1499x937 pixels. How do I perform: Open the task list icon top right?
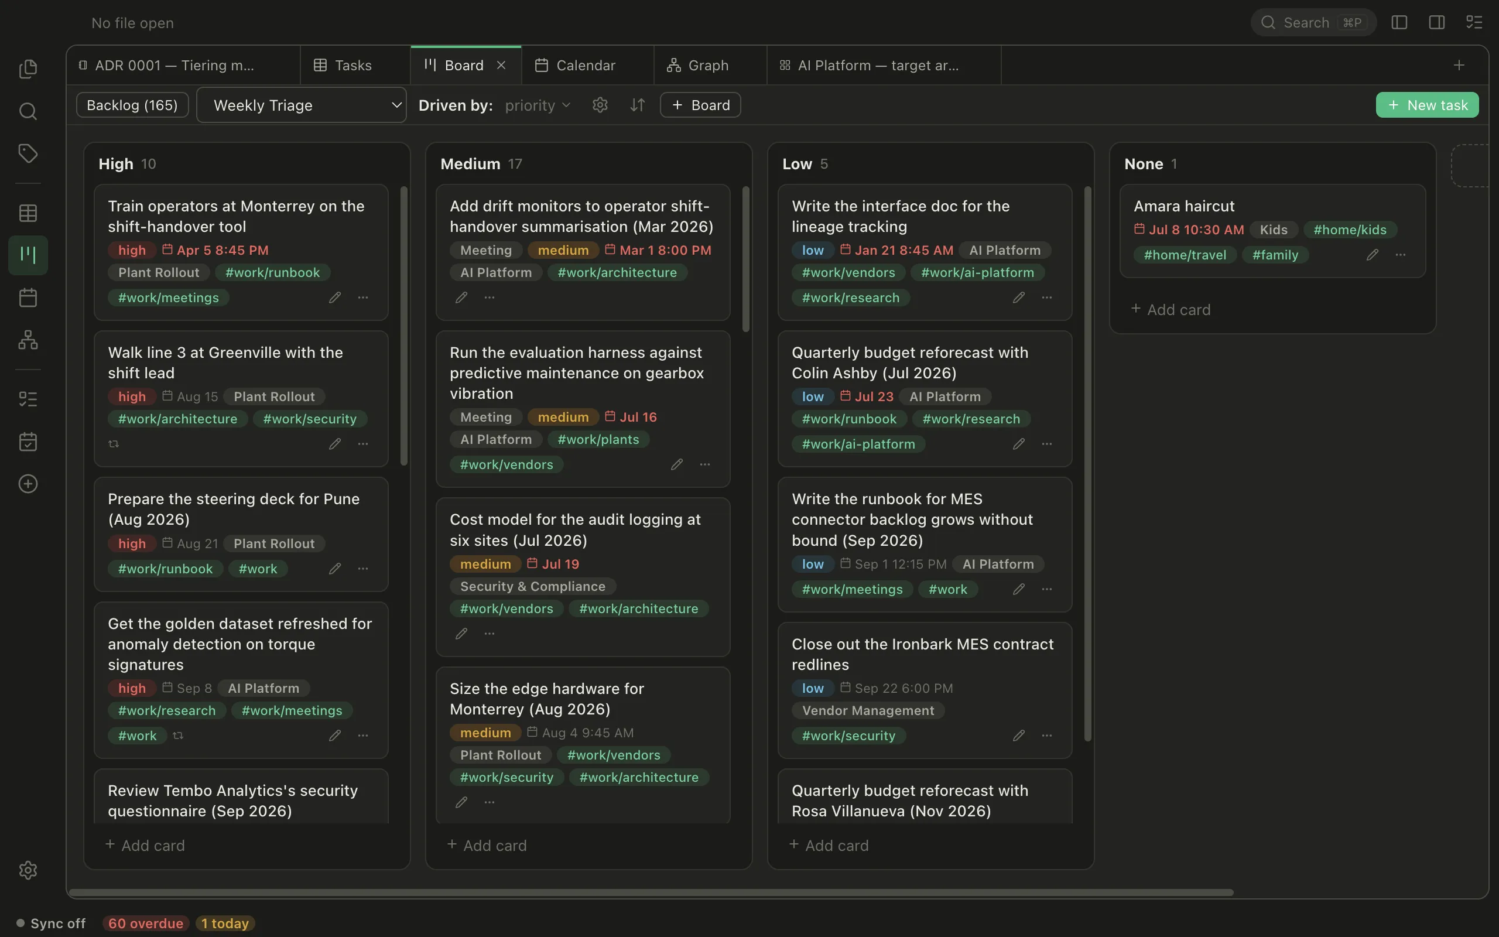click(1474, 22)
